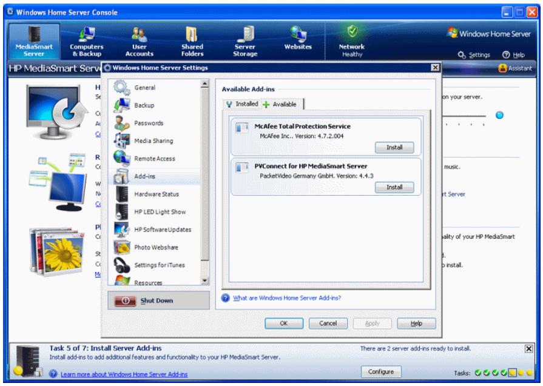Viewport: 543px width, 386px height.
Task: Go to User Accounts tab
Action: 139,41
